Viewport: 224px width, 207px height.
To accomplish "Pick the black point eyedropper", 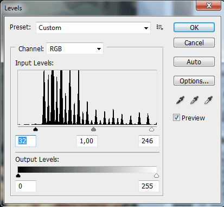I will click(180, 100).
